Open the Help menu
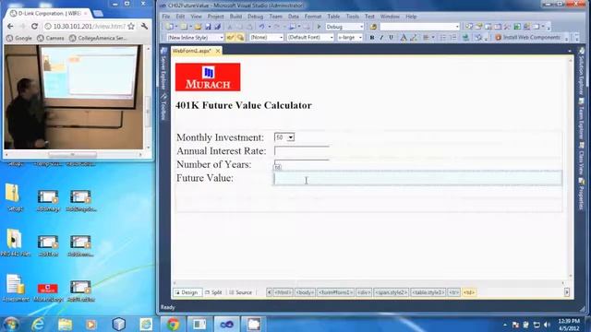Screen dimensions: 591x332 tap(411, 17)
